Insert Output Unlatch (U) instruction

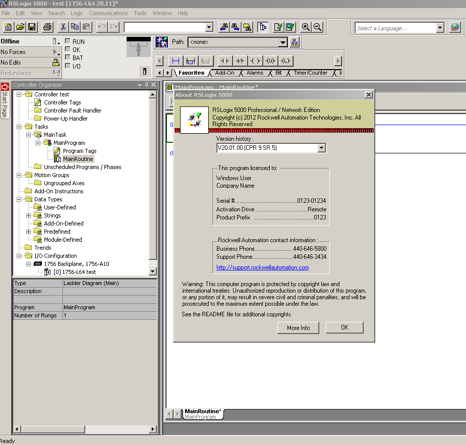(x=270, y=61)
